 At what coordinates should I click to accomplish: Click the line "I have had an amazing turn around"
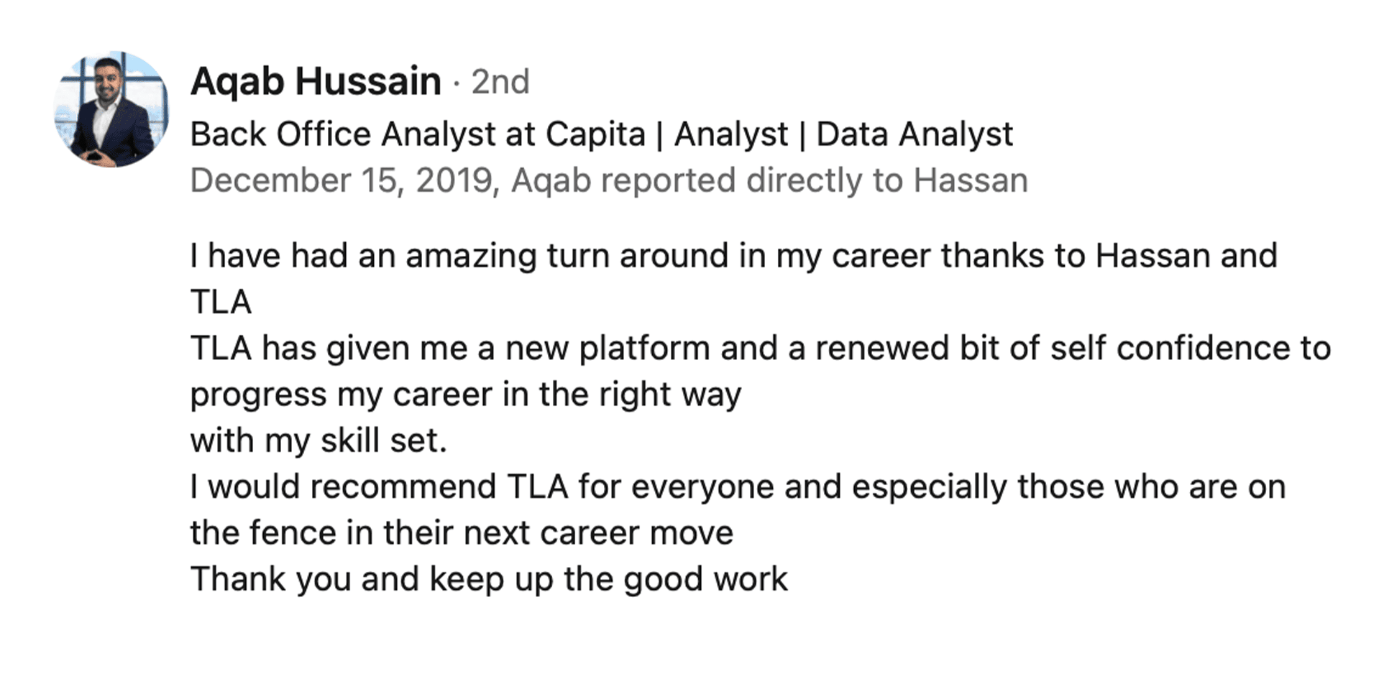point(734,257)
